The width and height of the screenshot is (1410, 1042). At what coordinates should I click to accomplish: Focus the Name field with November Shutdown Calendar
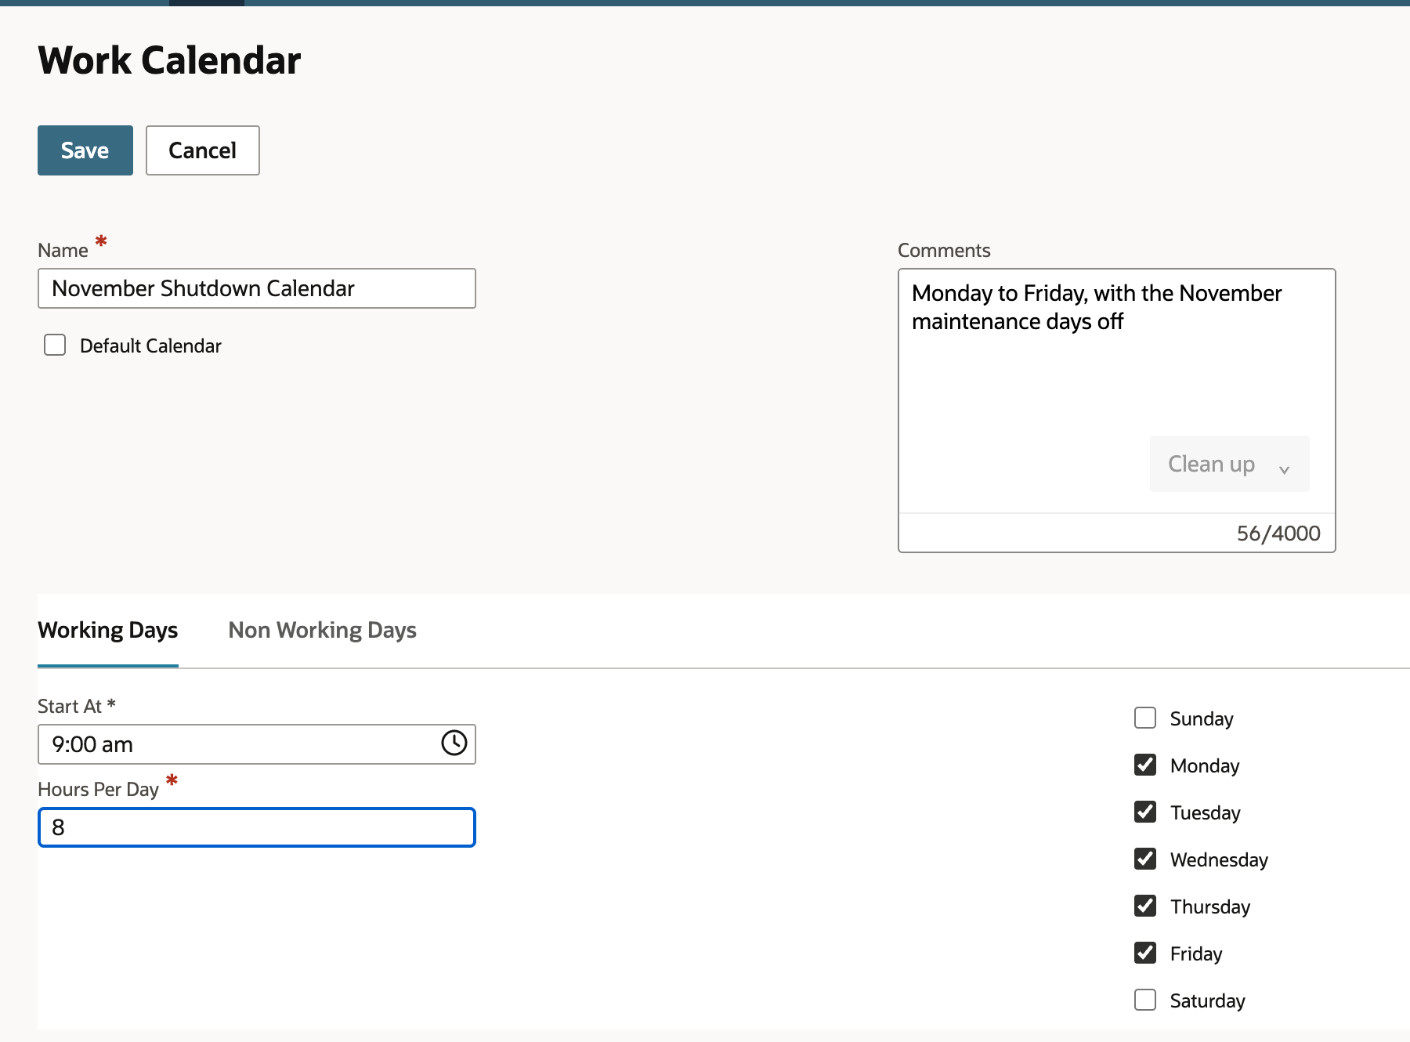[257, 288]
